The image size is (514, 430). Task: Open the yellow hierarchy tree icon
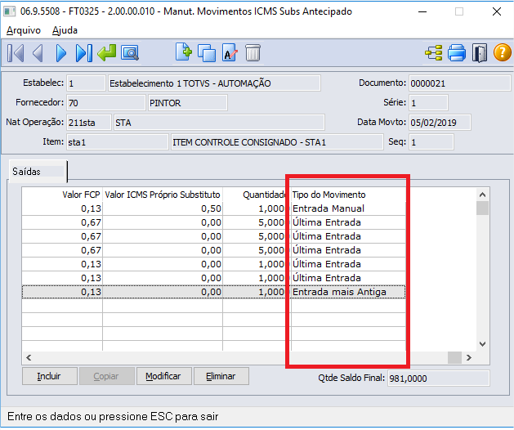coord(433,53)
